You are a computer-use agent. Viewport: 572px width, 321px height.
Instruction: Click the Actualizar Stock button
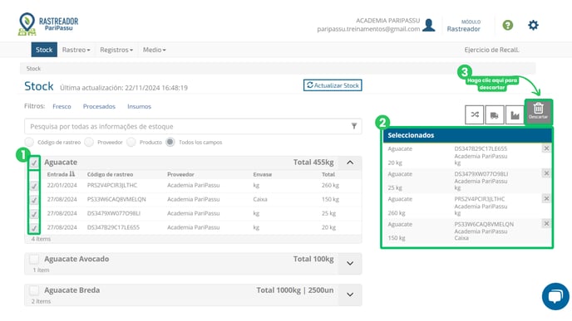333,85
